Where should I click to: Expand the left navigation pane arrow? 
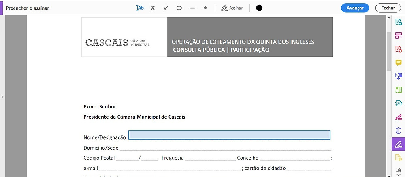[x=2, y=97]
